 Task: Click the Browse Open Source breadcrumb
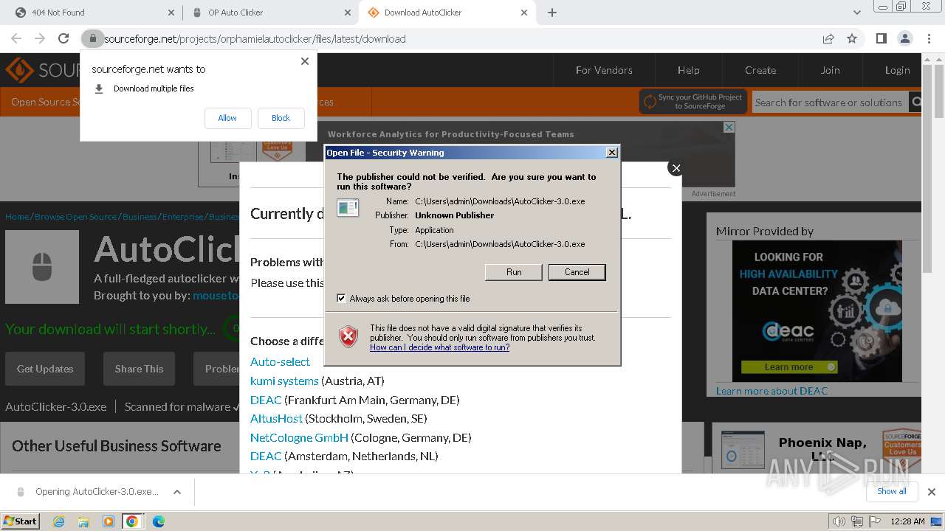(x=76, y=217)
